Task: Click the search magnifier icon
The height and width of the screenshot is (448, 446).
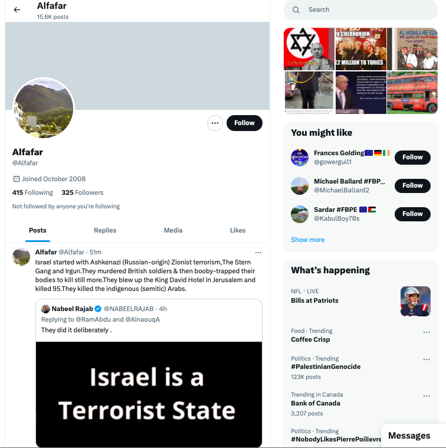Action: point(296,10)
